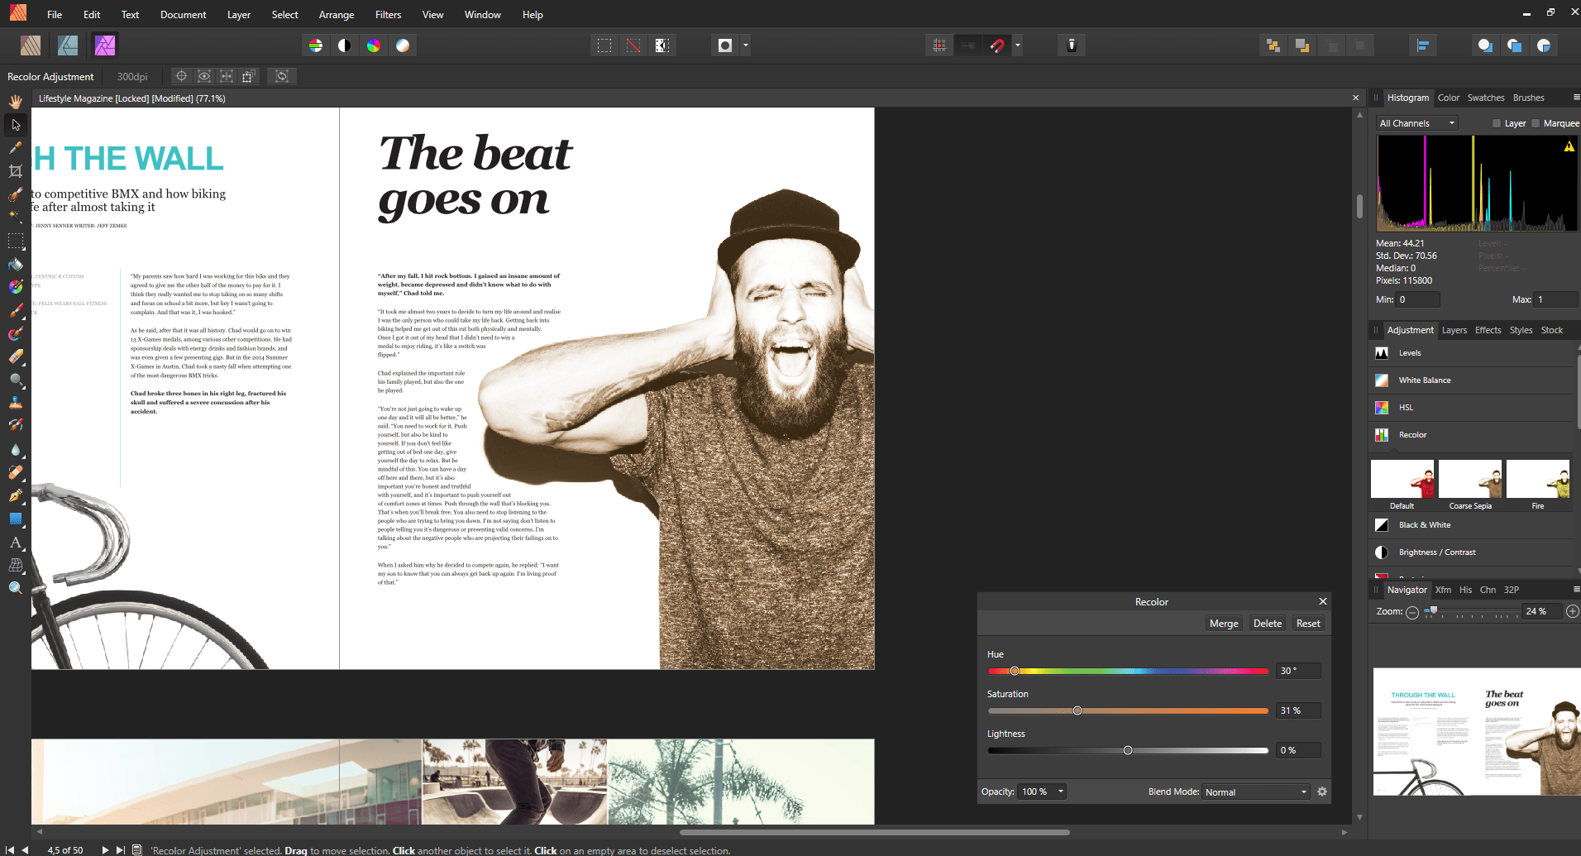Open the Blend Mode dropdown
1581x856 pixels.
coord(1256,791)
